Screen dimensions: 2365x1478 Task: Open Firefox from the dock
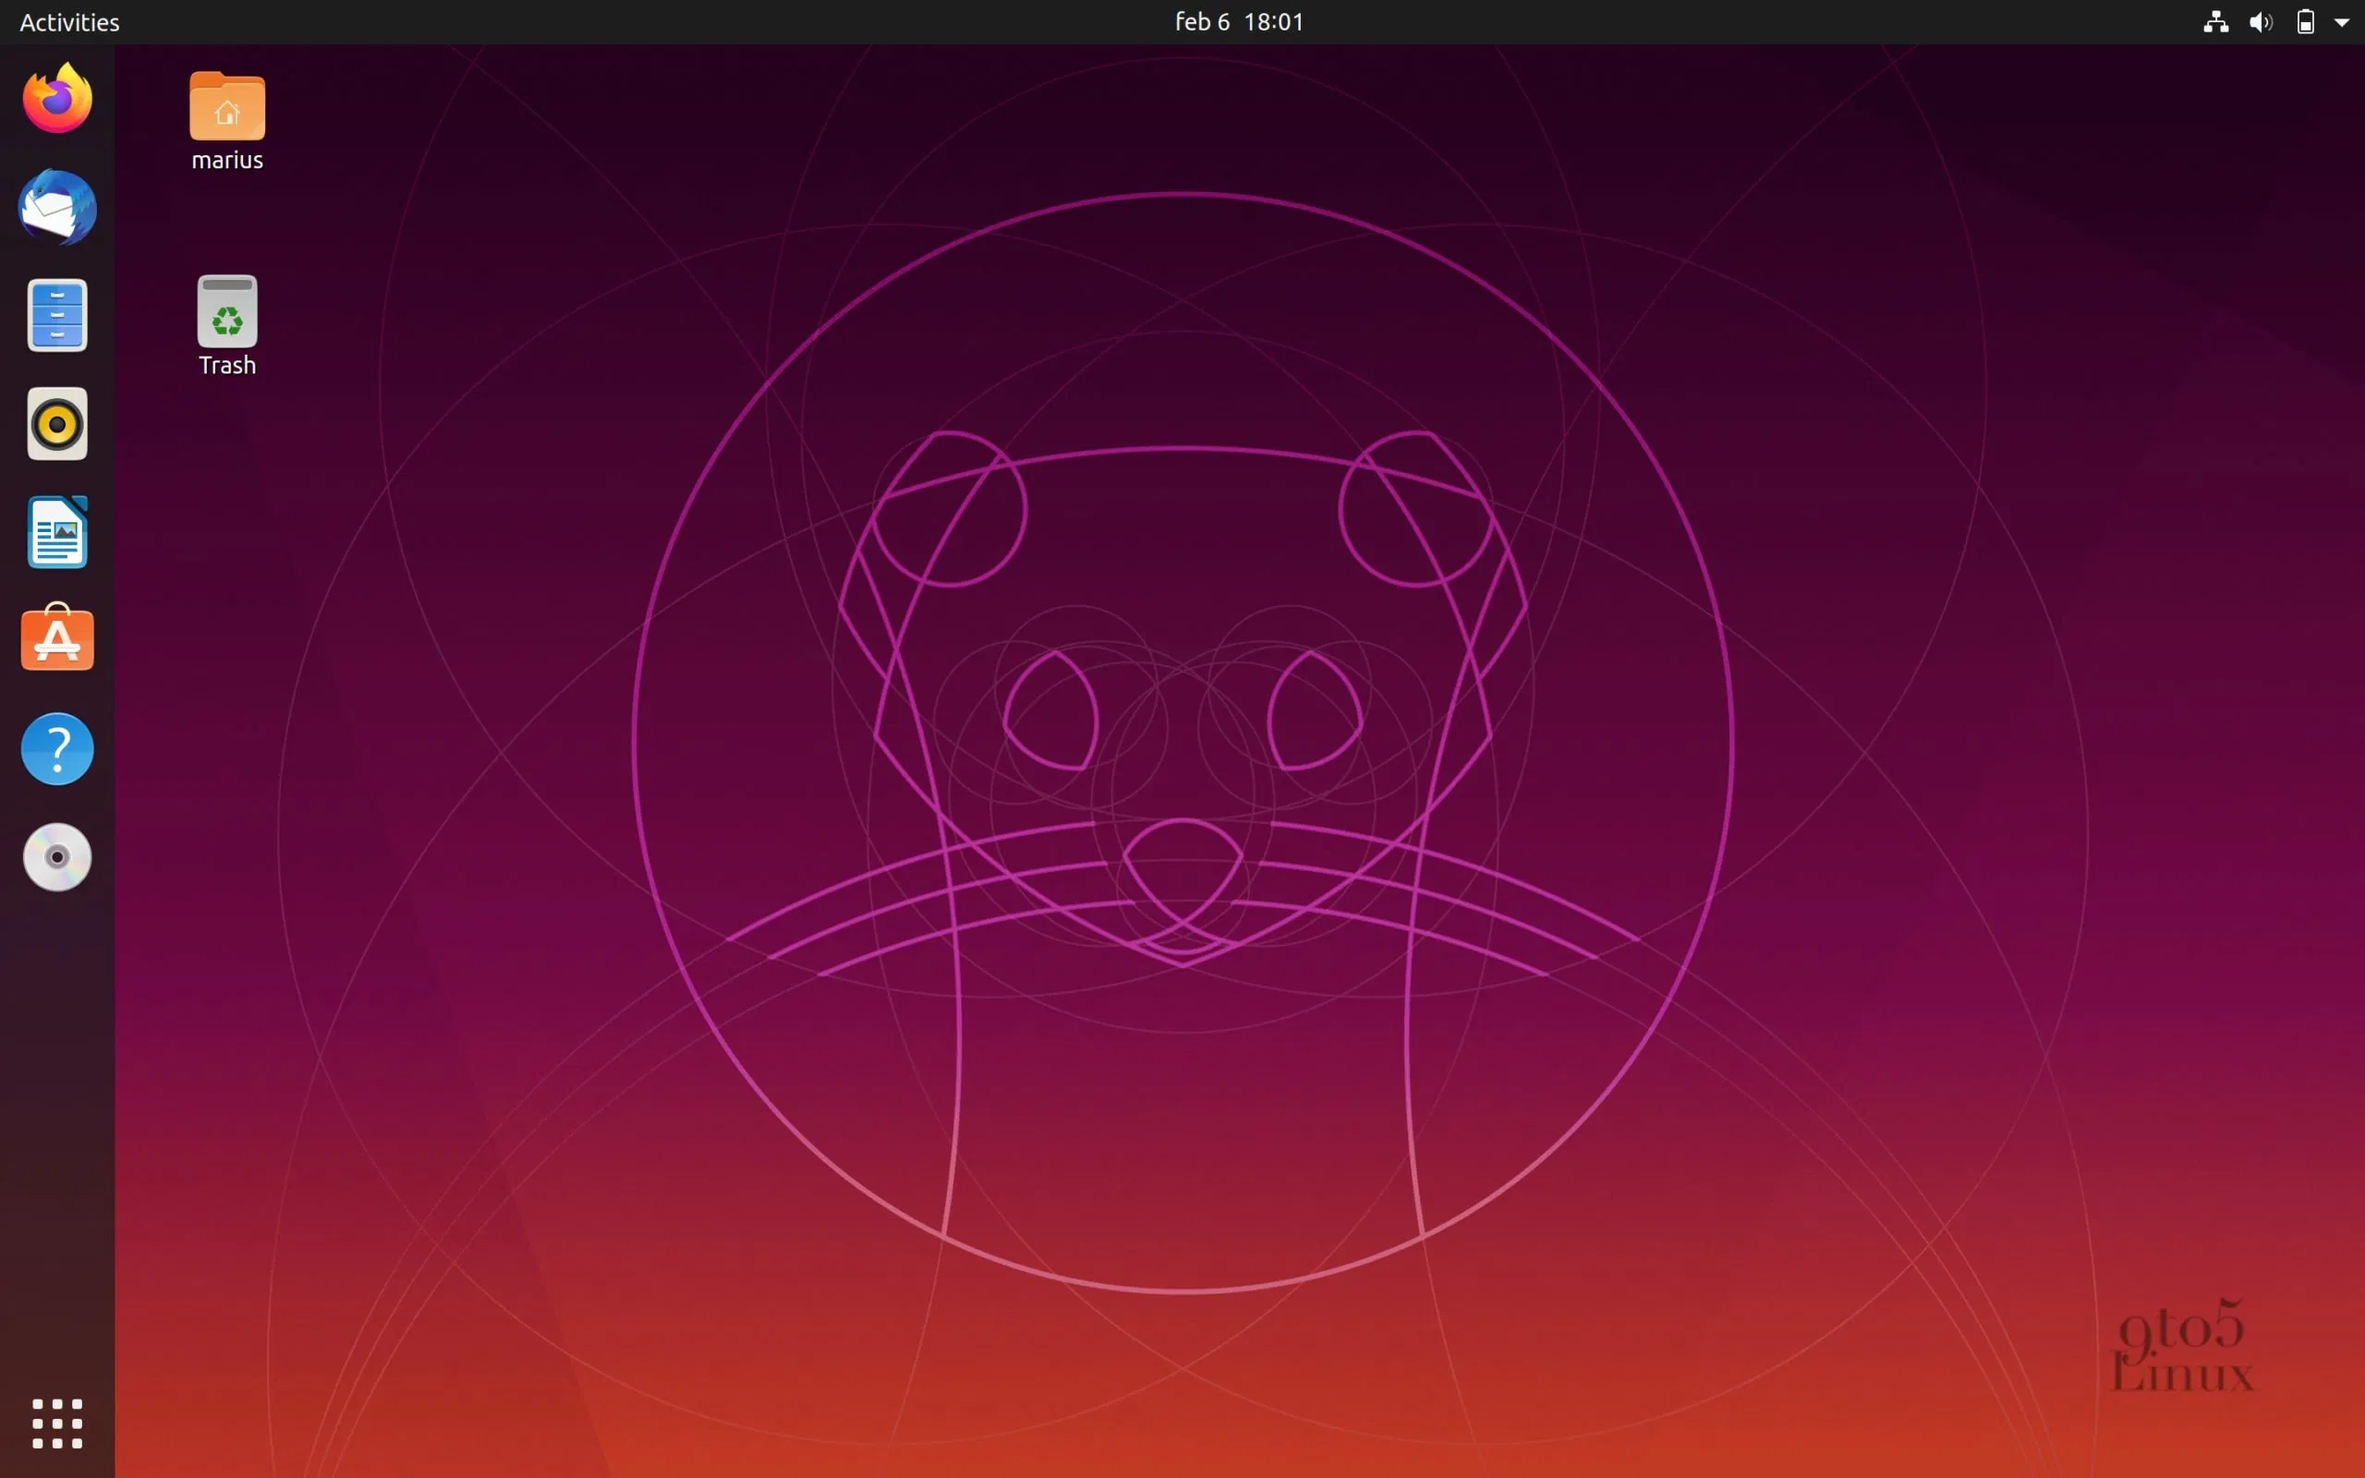tap(56, 99)
